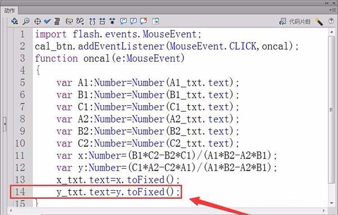Screen dimensions: 338x215
Task: Click line 3 function oncal declaration
Action: (x=110, y=58)
